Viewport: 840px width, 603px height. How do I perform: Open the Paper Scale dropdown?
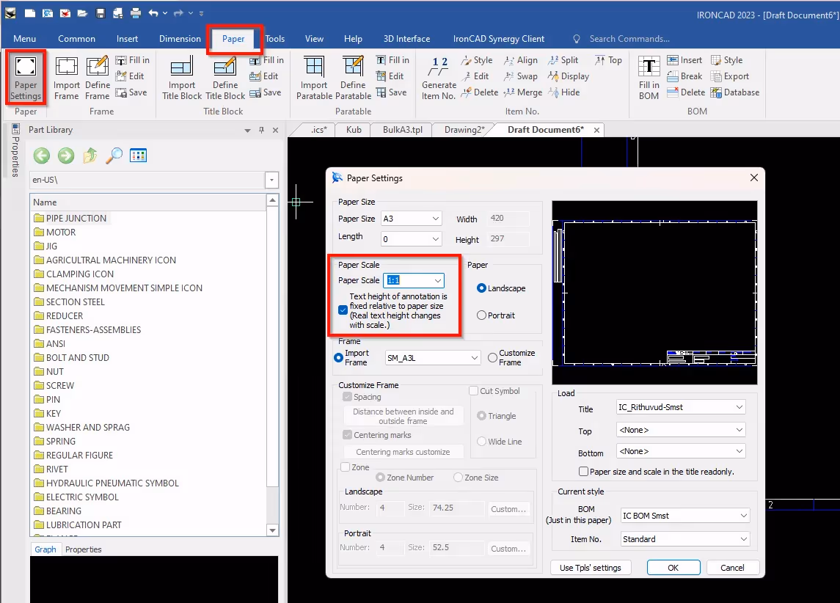coord(438,280)
